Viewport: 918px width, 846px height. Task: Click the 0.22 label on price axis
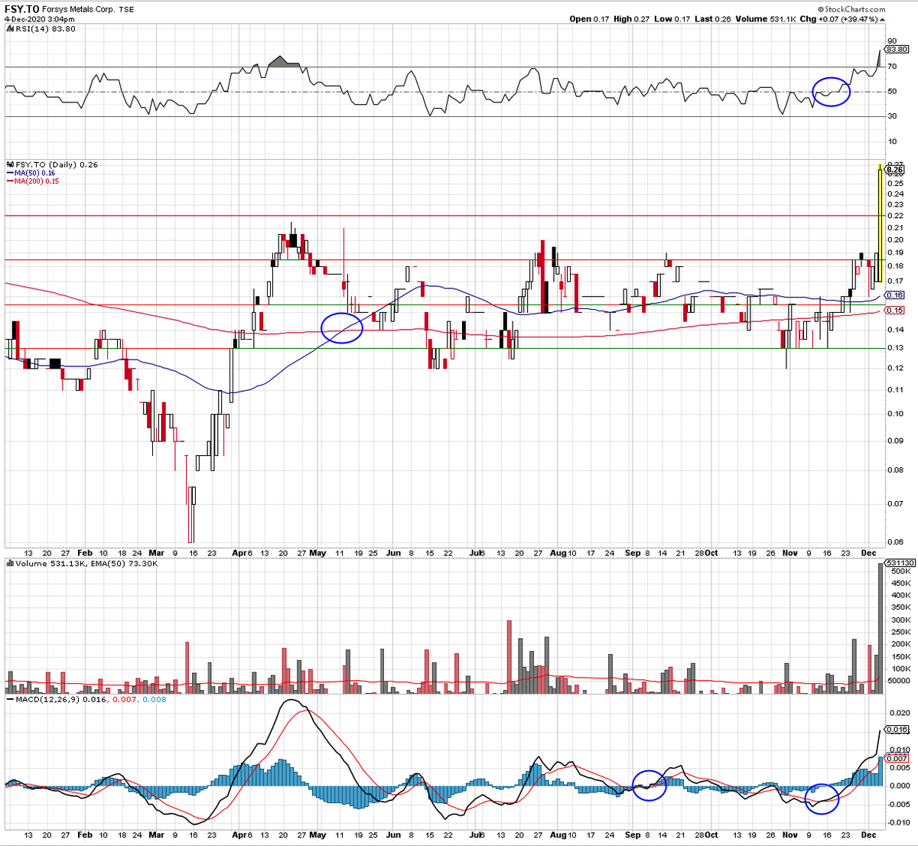pos(895,216)
